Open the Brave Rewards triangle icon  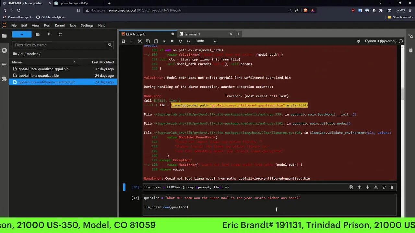coord(313,10)
